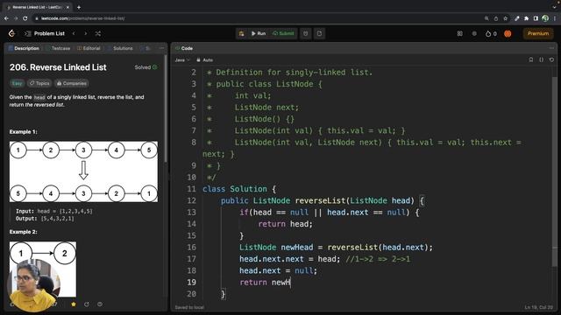Switch to the Description tab
Viewport: 561px width, 315px height.
tap(24, 48)
